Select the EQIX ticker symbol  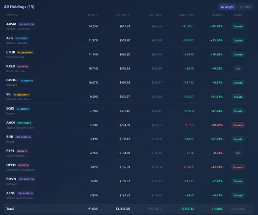point(10,108)
